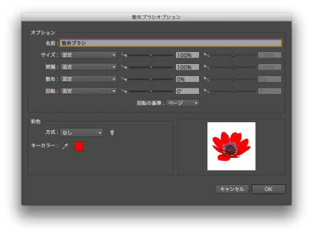The height and width of the screenshot is (235, 313).
Task: Click the second slider icon in the 間隔 row
Action: (x=207, y=67)
